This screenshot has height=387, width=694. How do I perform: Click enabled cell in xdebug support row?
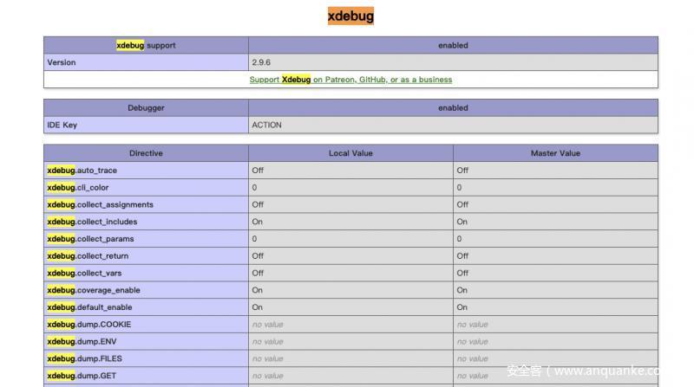[453, 46]
